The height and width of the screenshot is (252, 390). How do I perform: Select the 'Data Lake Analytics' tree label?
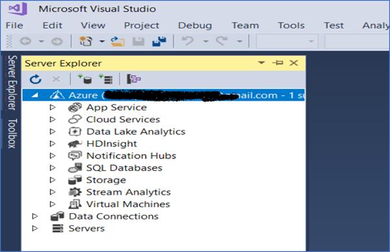(136, 131)
